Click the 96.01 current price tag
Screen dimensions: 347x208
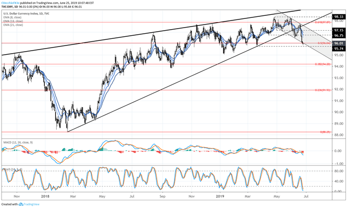coord(339,43)
